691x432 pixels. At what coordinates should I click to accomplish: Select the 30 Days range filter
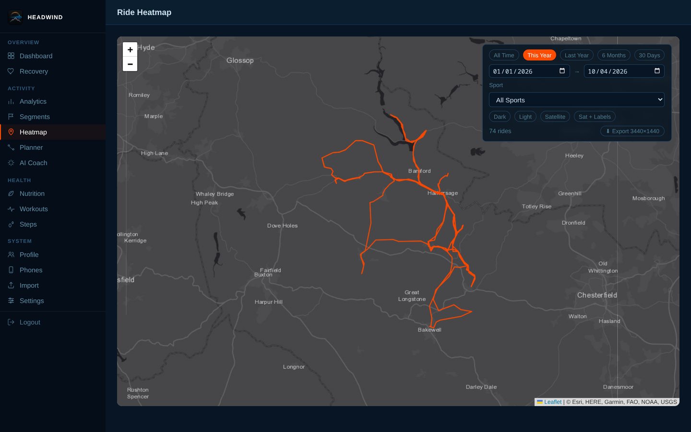649,55
